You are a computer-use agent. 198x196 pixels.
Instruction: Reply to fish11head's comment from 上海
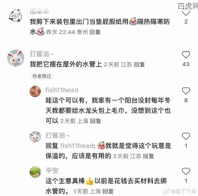tap(96, 121)
